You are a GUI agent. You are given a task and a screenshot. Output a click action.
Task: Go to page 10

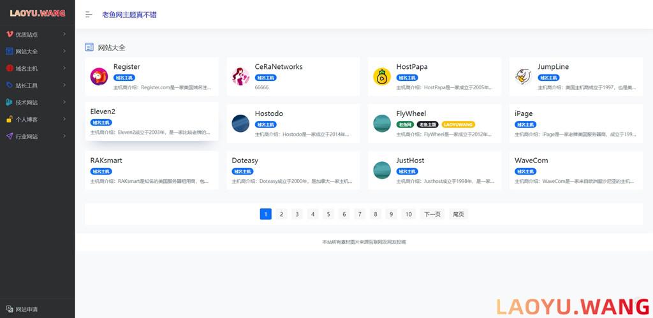(409, 214)
